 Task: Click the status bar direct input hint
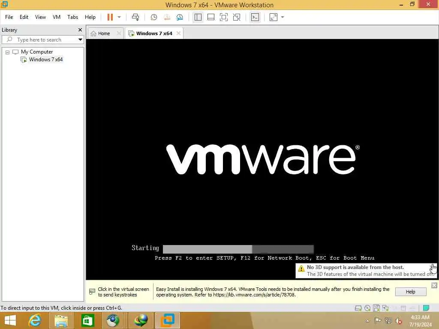(61, 308)
